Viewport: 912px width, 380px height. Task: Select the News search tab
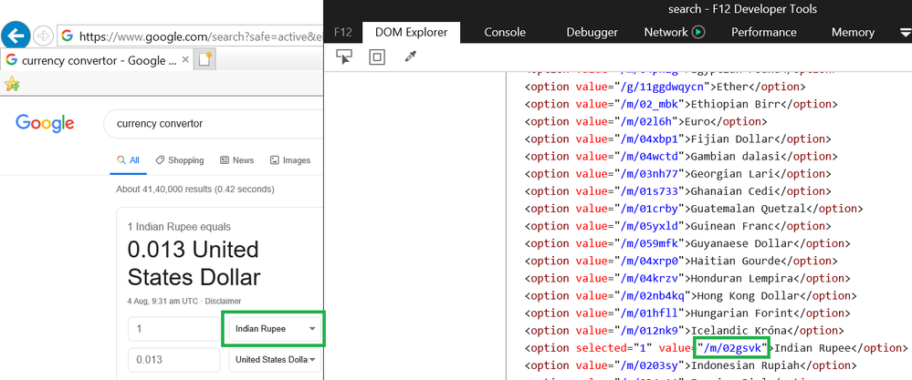[236, 160]
